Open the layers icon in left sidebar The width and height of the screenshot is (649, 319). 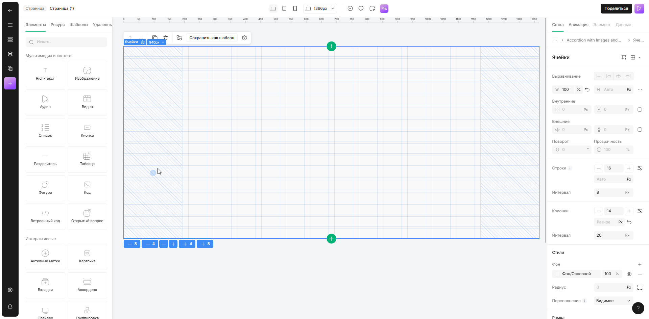click(10, 54)
